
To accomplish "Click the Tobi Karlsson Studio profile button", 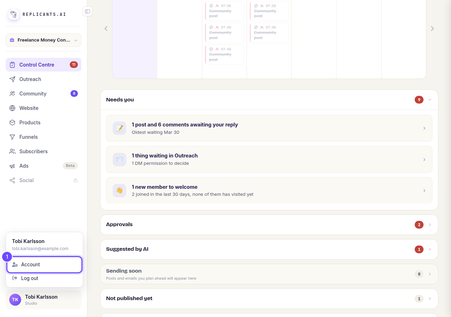I will pyautogui.click(x=43, y=300).
